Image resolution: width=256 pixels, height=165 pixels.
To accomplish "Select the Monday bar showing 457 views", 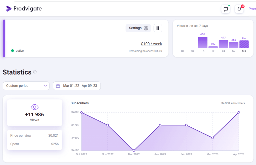I will [x=244, y=44].
